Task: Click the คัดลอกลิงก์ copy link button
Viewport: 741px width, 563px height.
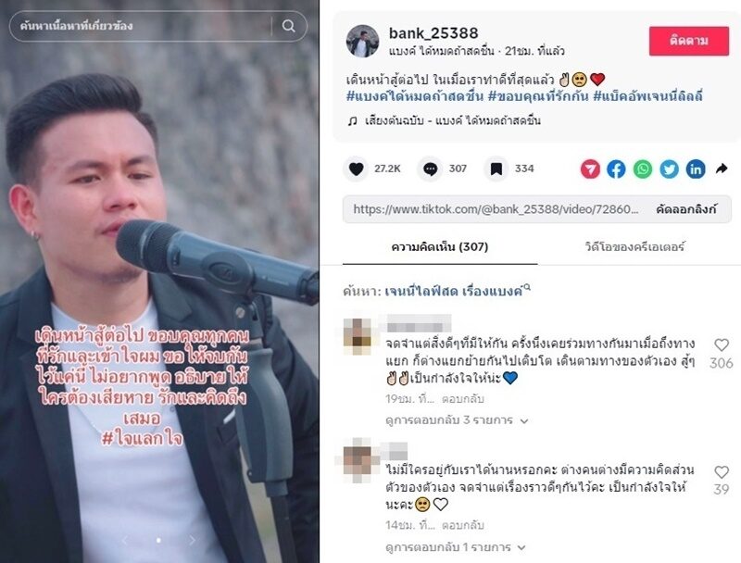Action: pos(686,208)
